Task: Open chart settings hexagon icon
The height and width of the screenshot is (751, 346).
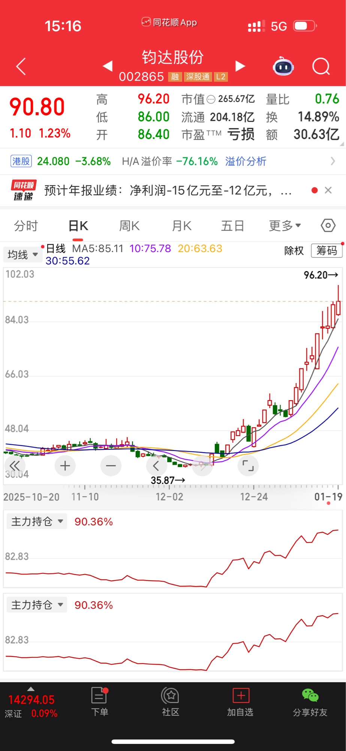Action: 328,226
